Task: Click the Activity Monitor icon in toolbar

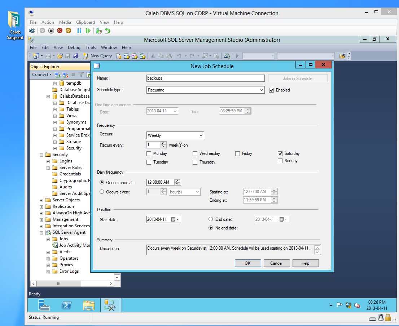Action: [227, 56]
